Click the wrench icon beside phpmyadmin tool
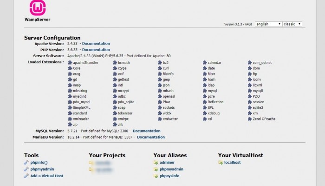Image resolution: width=325 pixels, height=186 pixels. click(x=26, y=169)
